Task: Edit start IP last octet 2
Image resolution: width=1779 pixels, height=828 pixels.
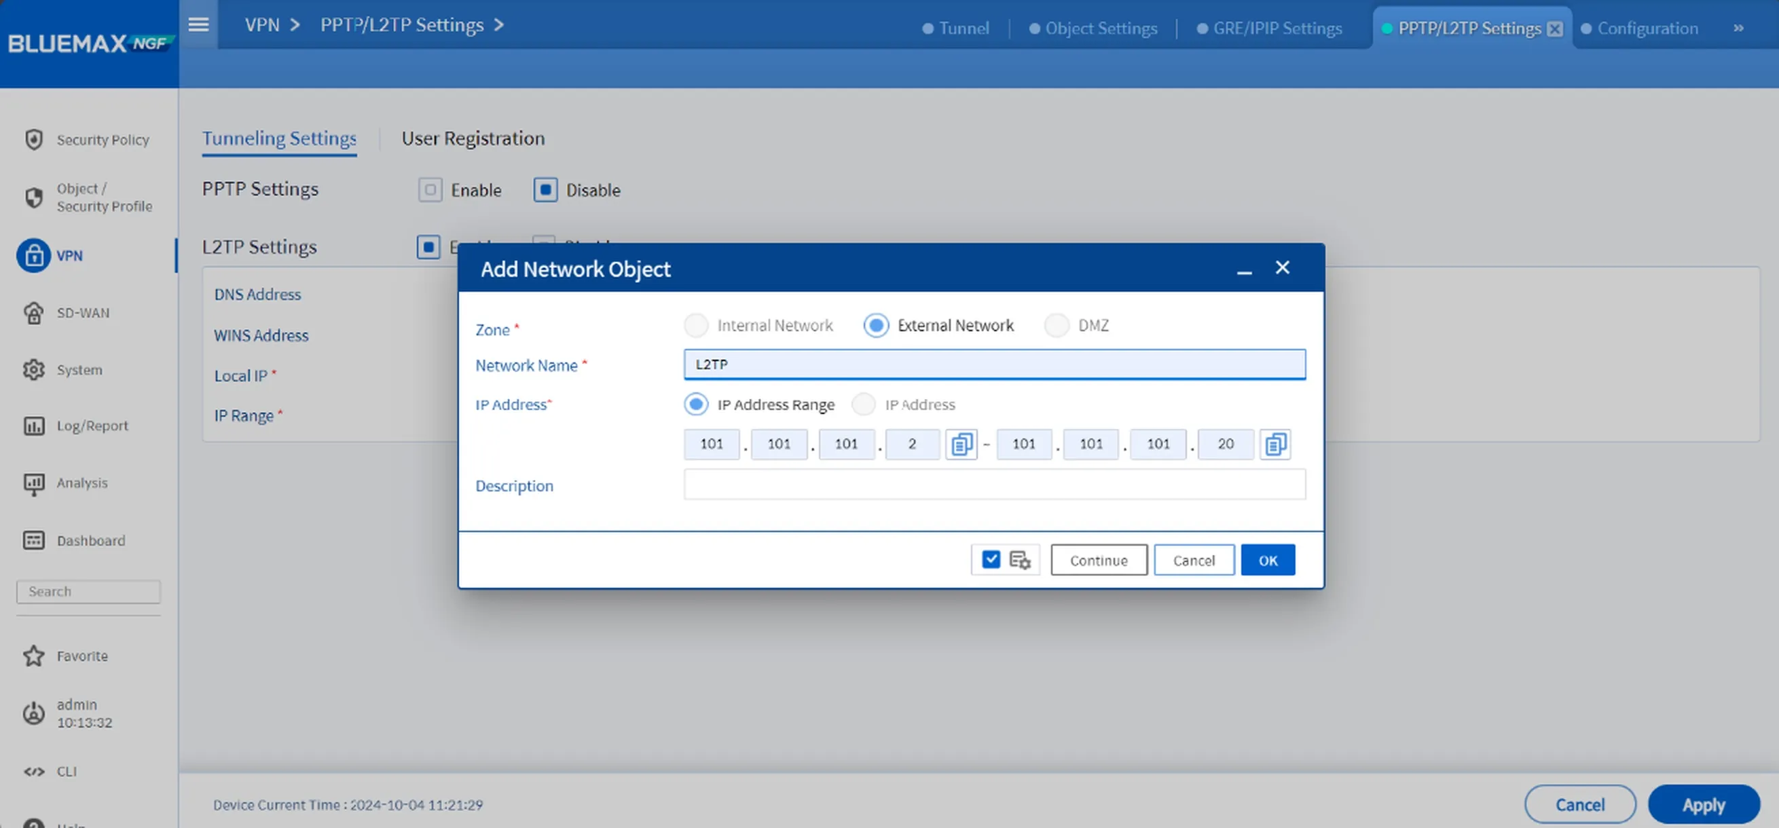Action: coord(913,444)
